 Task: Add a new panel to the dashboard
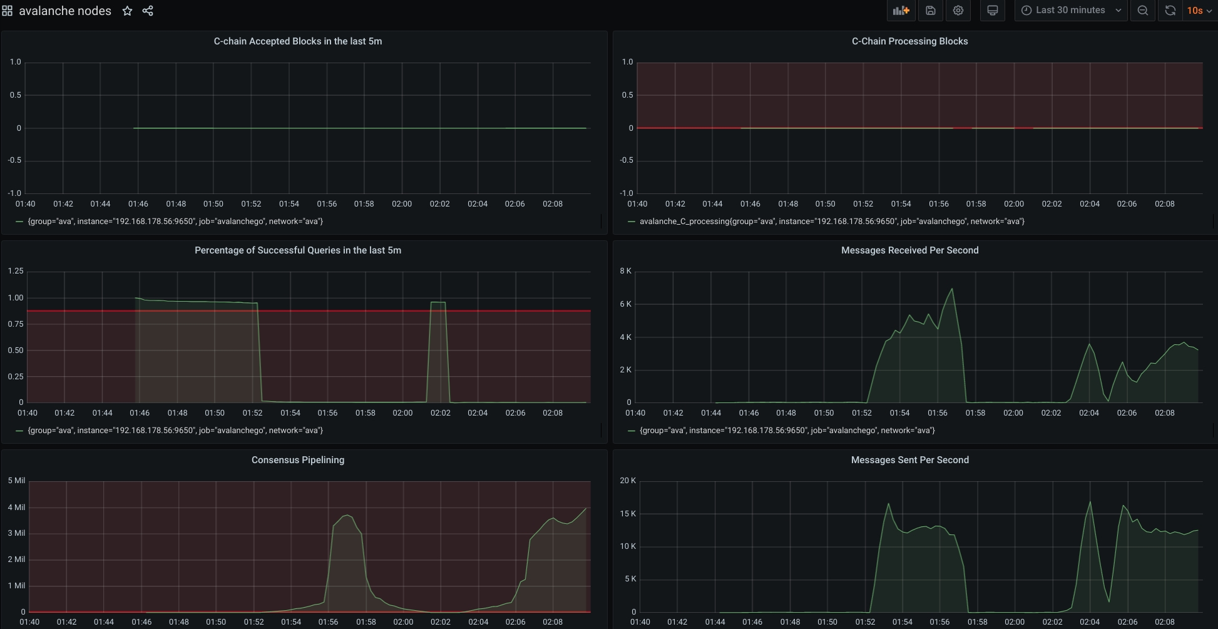tap(901, 11)
